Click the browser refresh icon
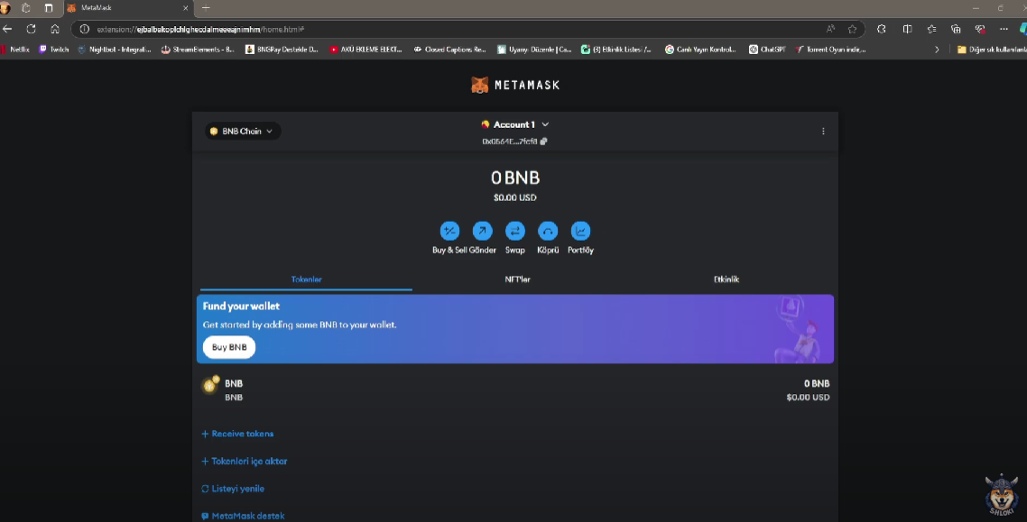Viewport: 1027px width, 522px height. pyautogui.click(x=31, y=29)
